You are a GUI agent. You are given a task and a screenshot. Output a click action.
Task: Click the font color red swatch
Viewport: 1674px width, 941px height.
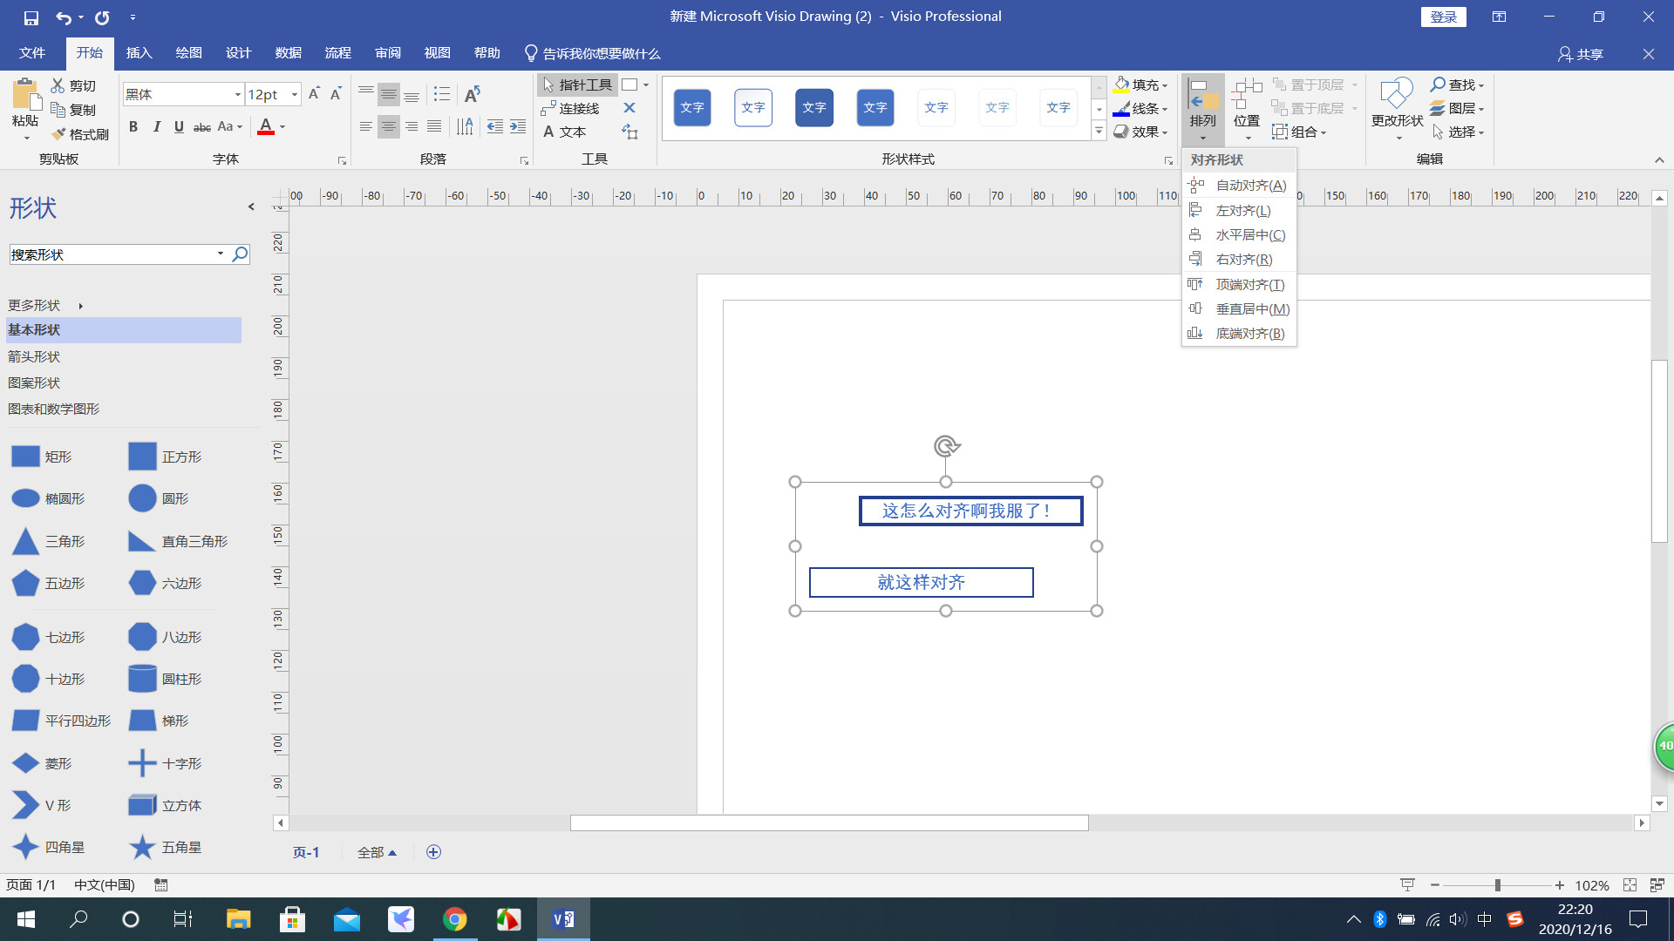click(x=266, y=127)
